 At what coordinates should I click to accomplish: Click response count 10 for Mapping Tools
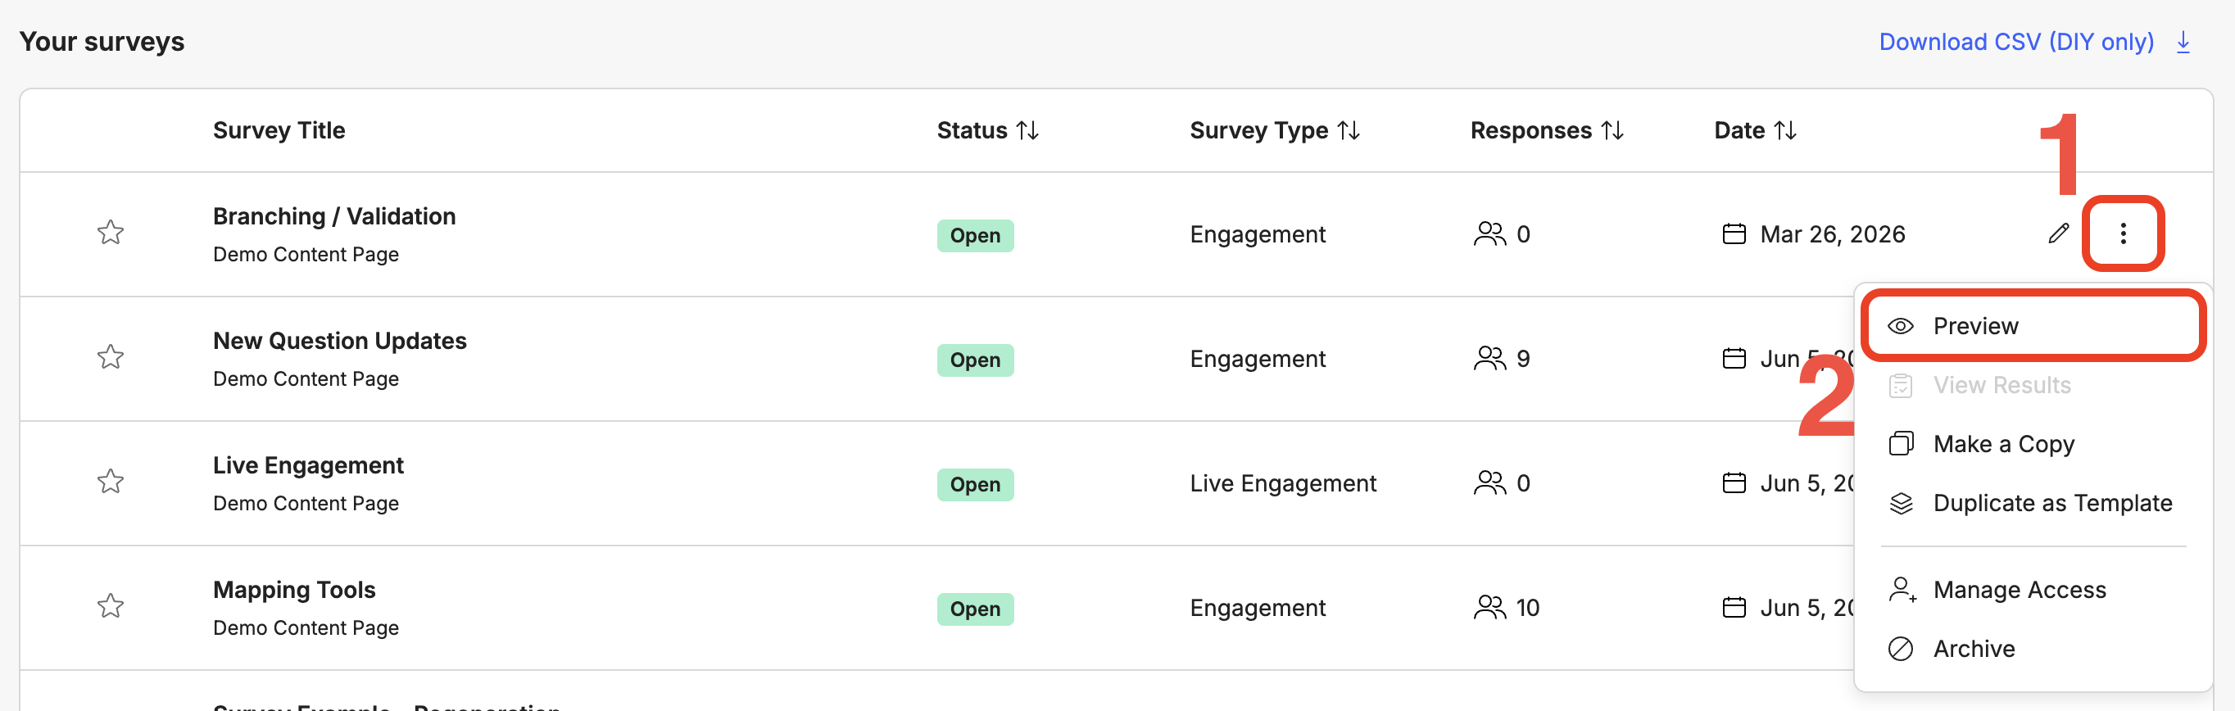pyautogui.click(x=1527, y=608)
